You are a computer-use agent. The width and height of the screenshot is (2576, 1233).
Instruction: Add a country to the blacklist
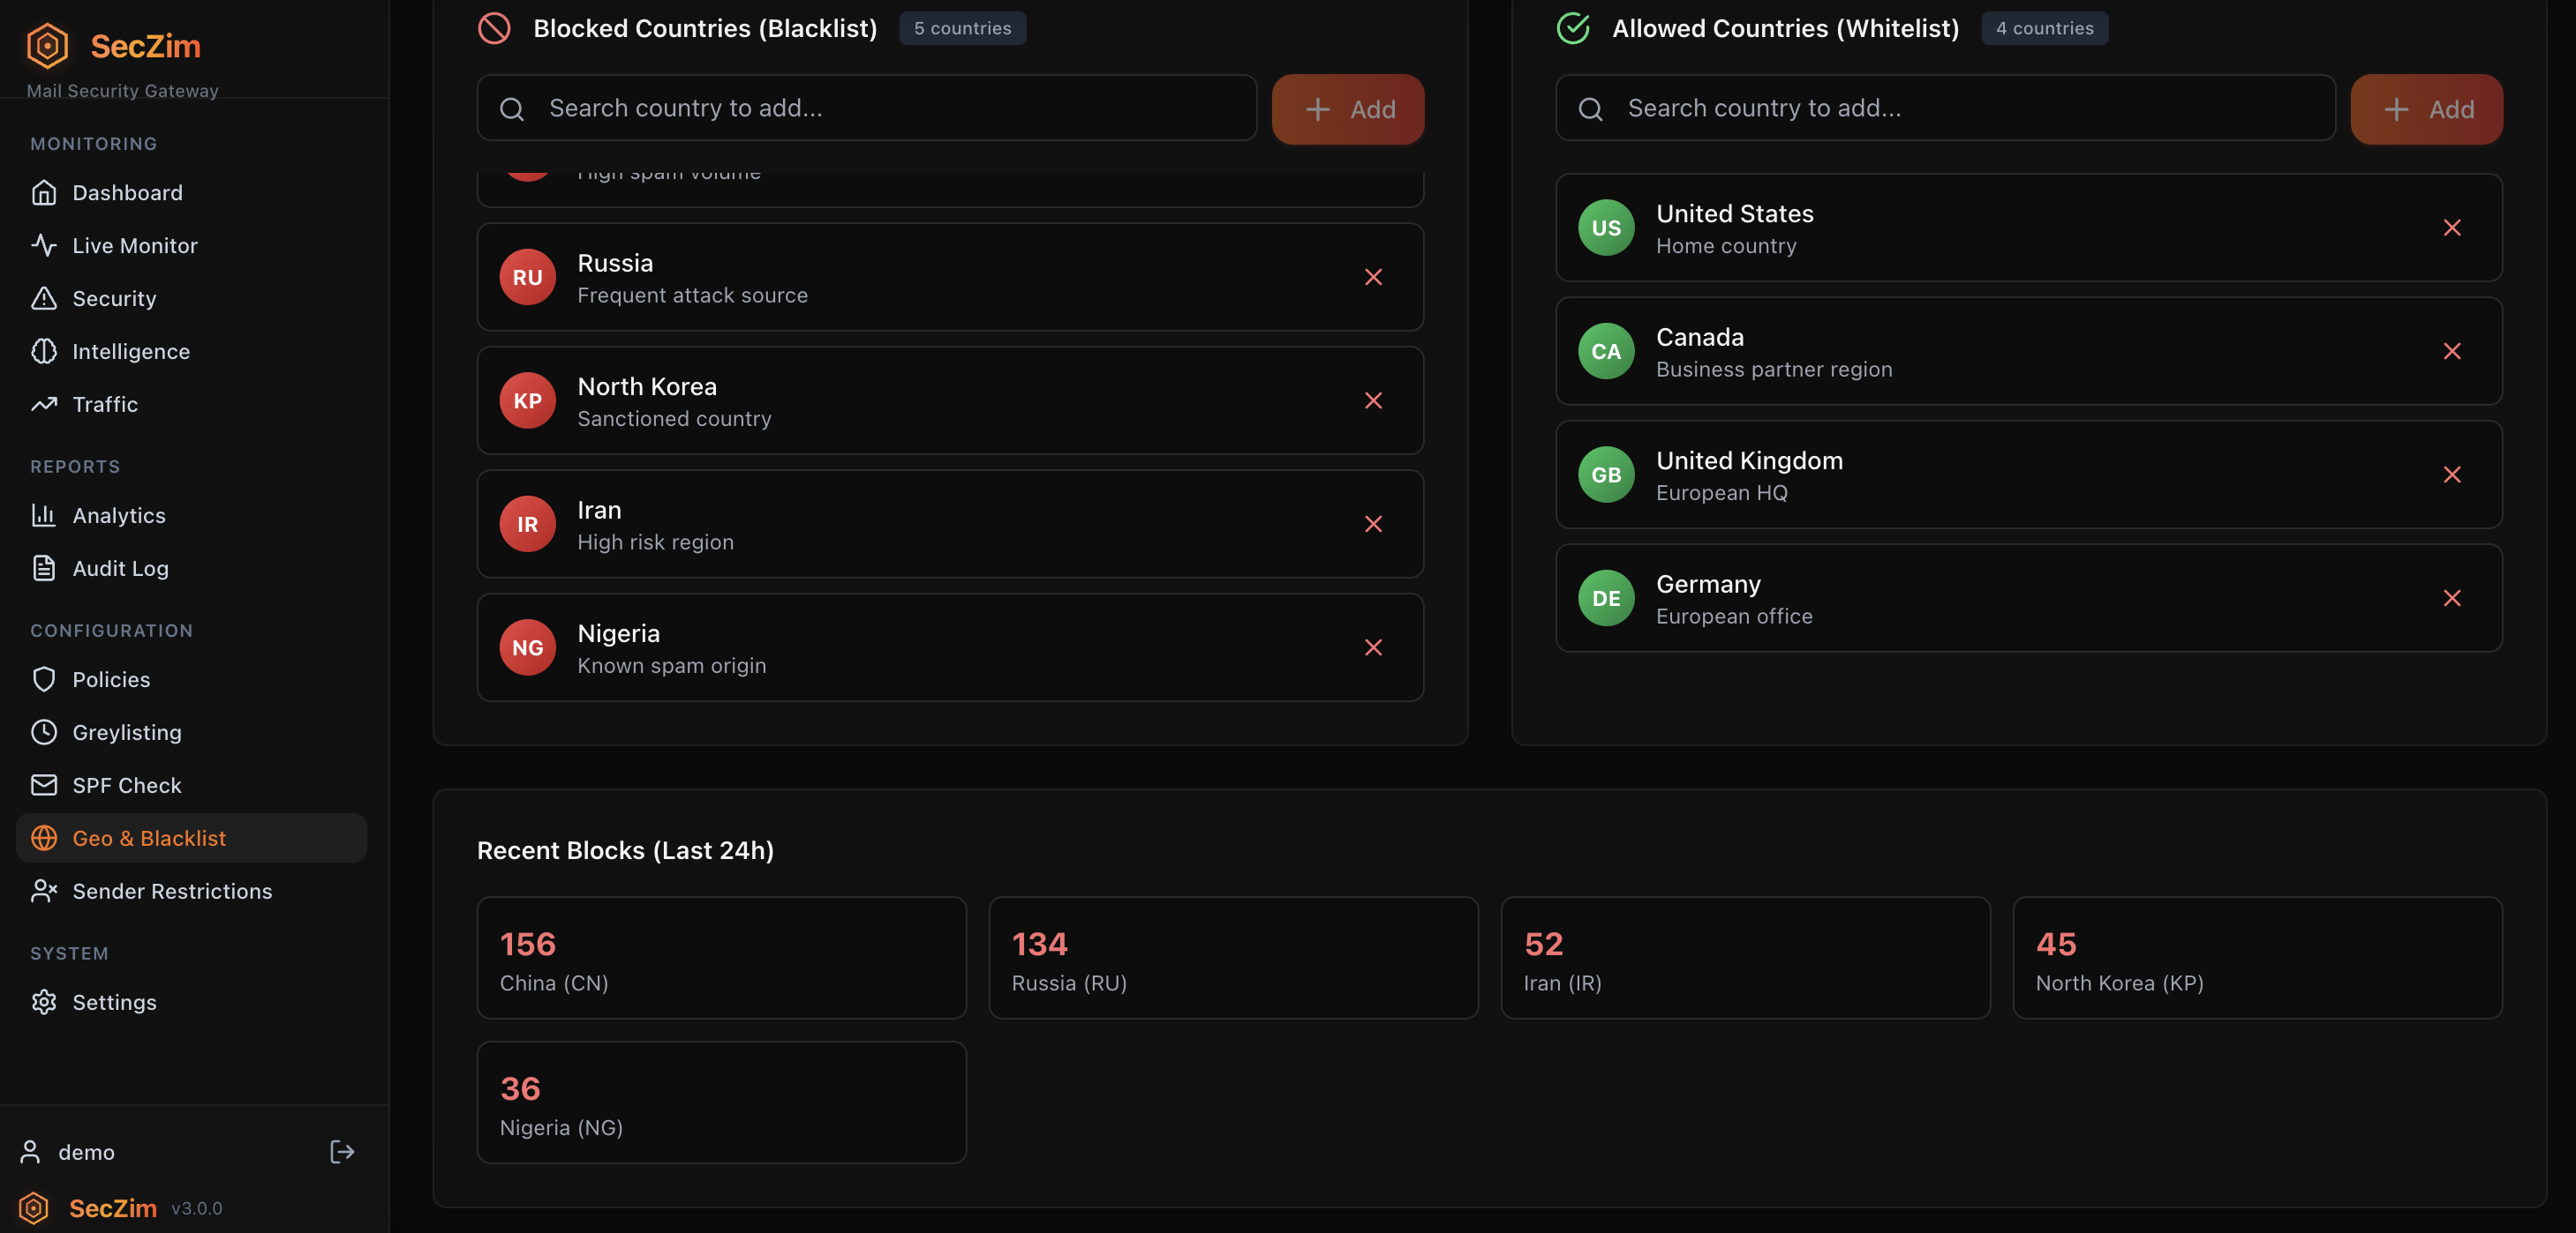pos(1347,108)
